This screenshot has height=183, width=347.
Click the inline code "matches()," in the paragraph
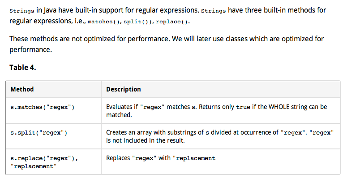104,22
